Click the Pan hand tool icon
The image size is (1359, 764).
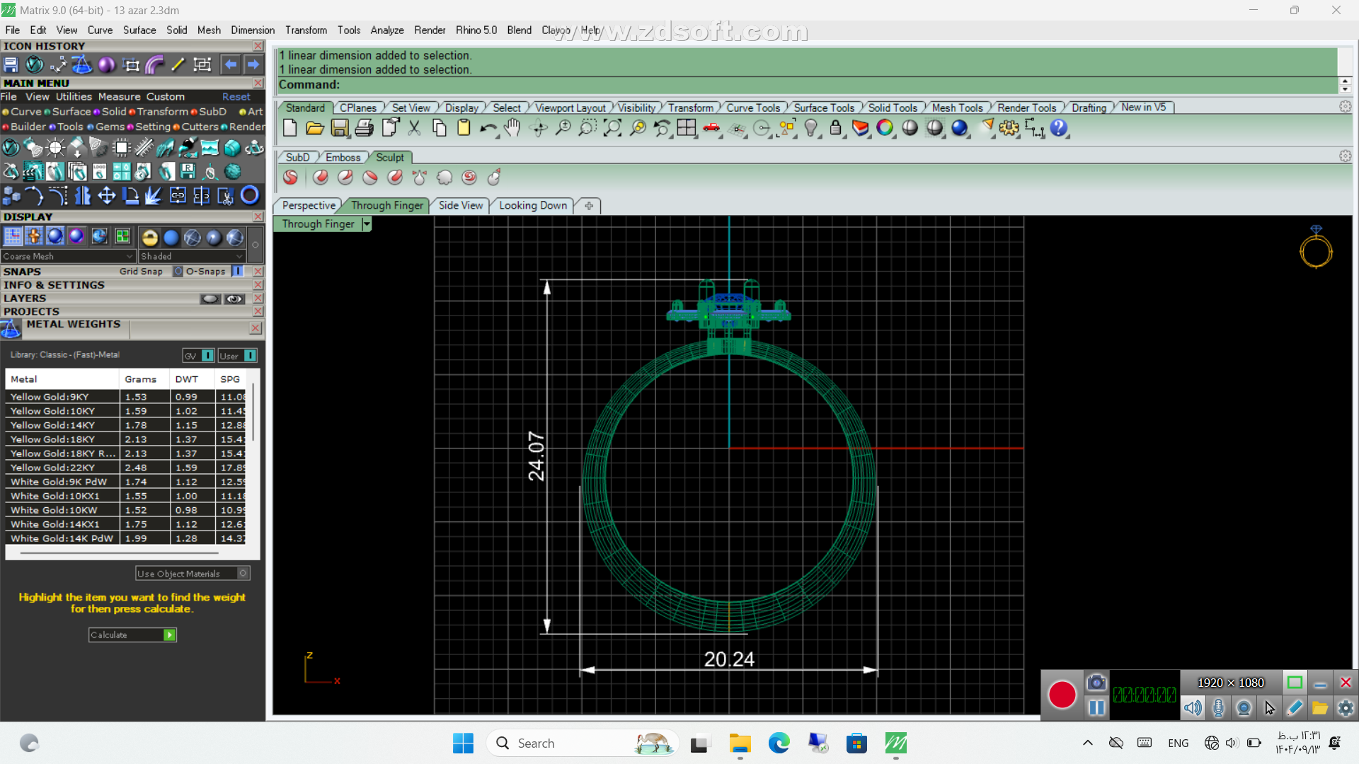pyautogui.click(x=512, y=128)
